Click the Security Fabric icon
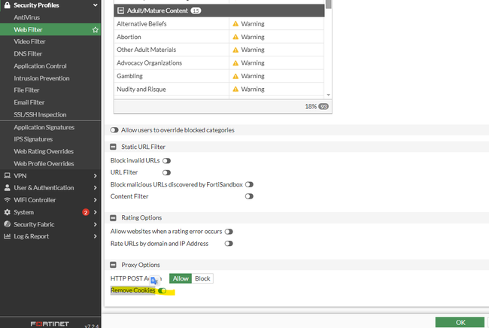 7,224
